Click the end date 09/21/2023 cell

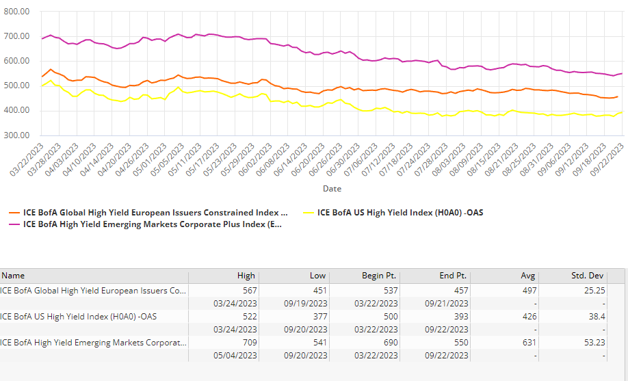pos(447,304)
